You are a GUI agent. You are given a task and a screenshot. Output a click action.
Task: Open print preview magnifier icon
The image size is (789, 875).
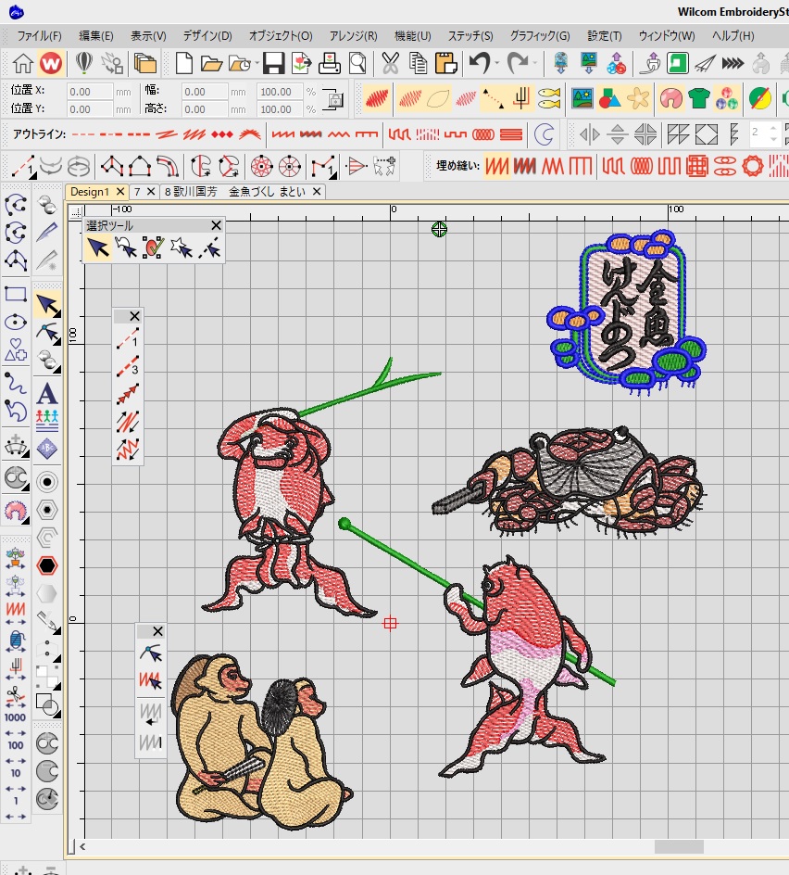point(357,63)
